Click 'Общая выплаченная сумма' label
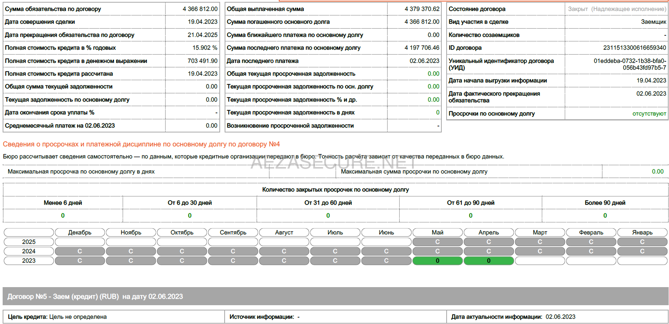This screenshot has width=669, height=324. (265, 9)
